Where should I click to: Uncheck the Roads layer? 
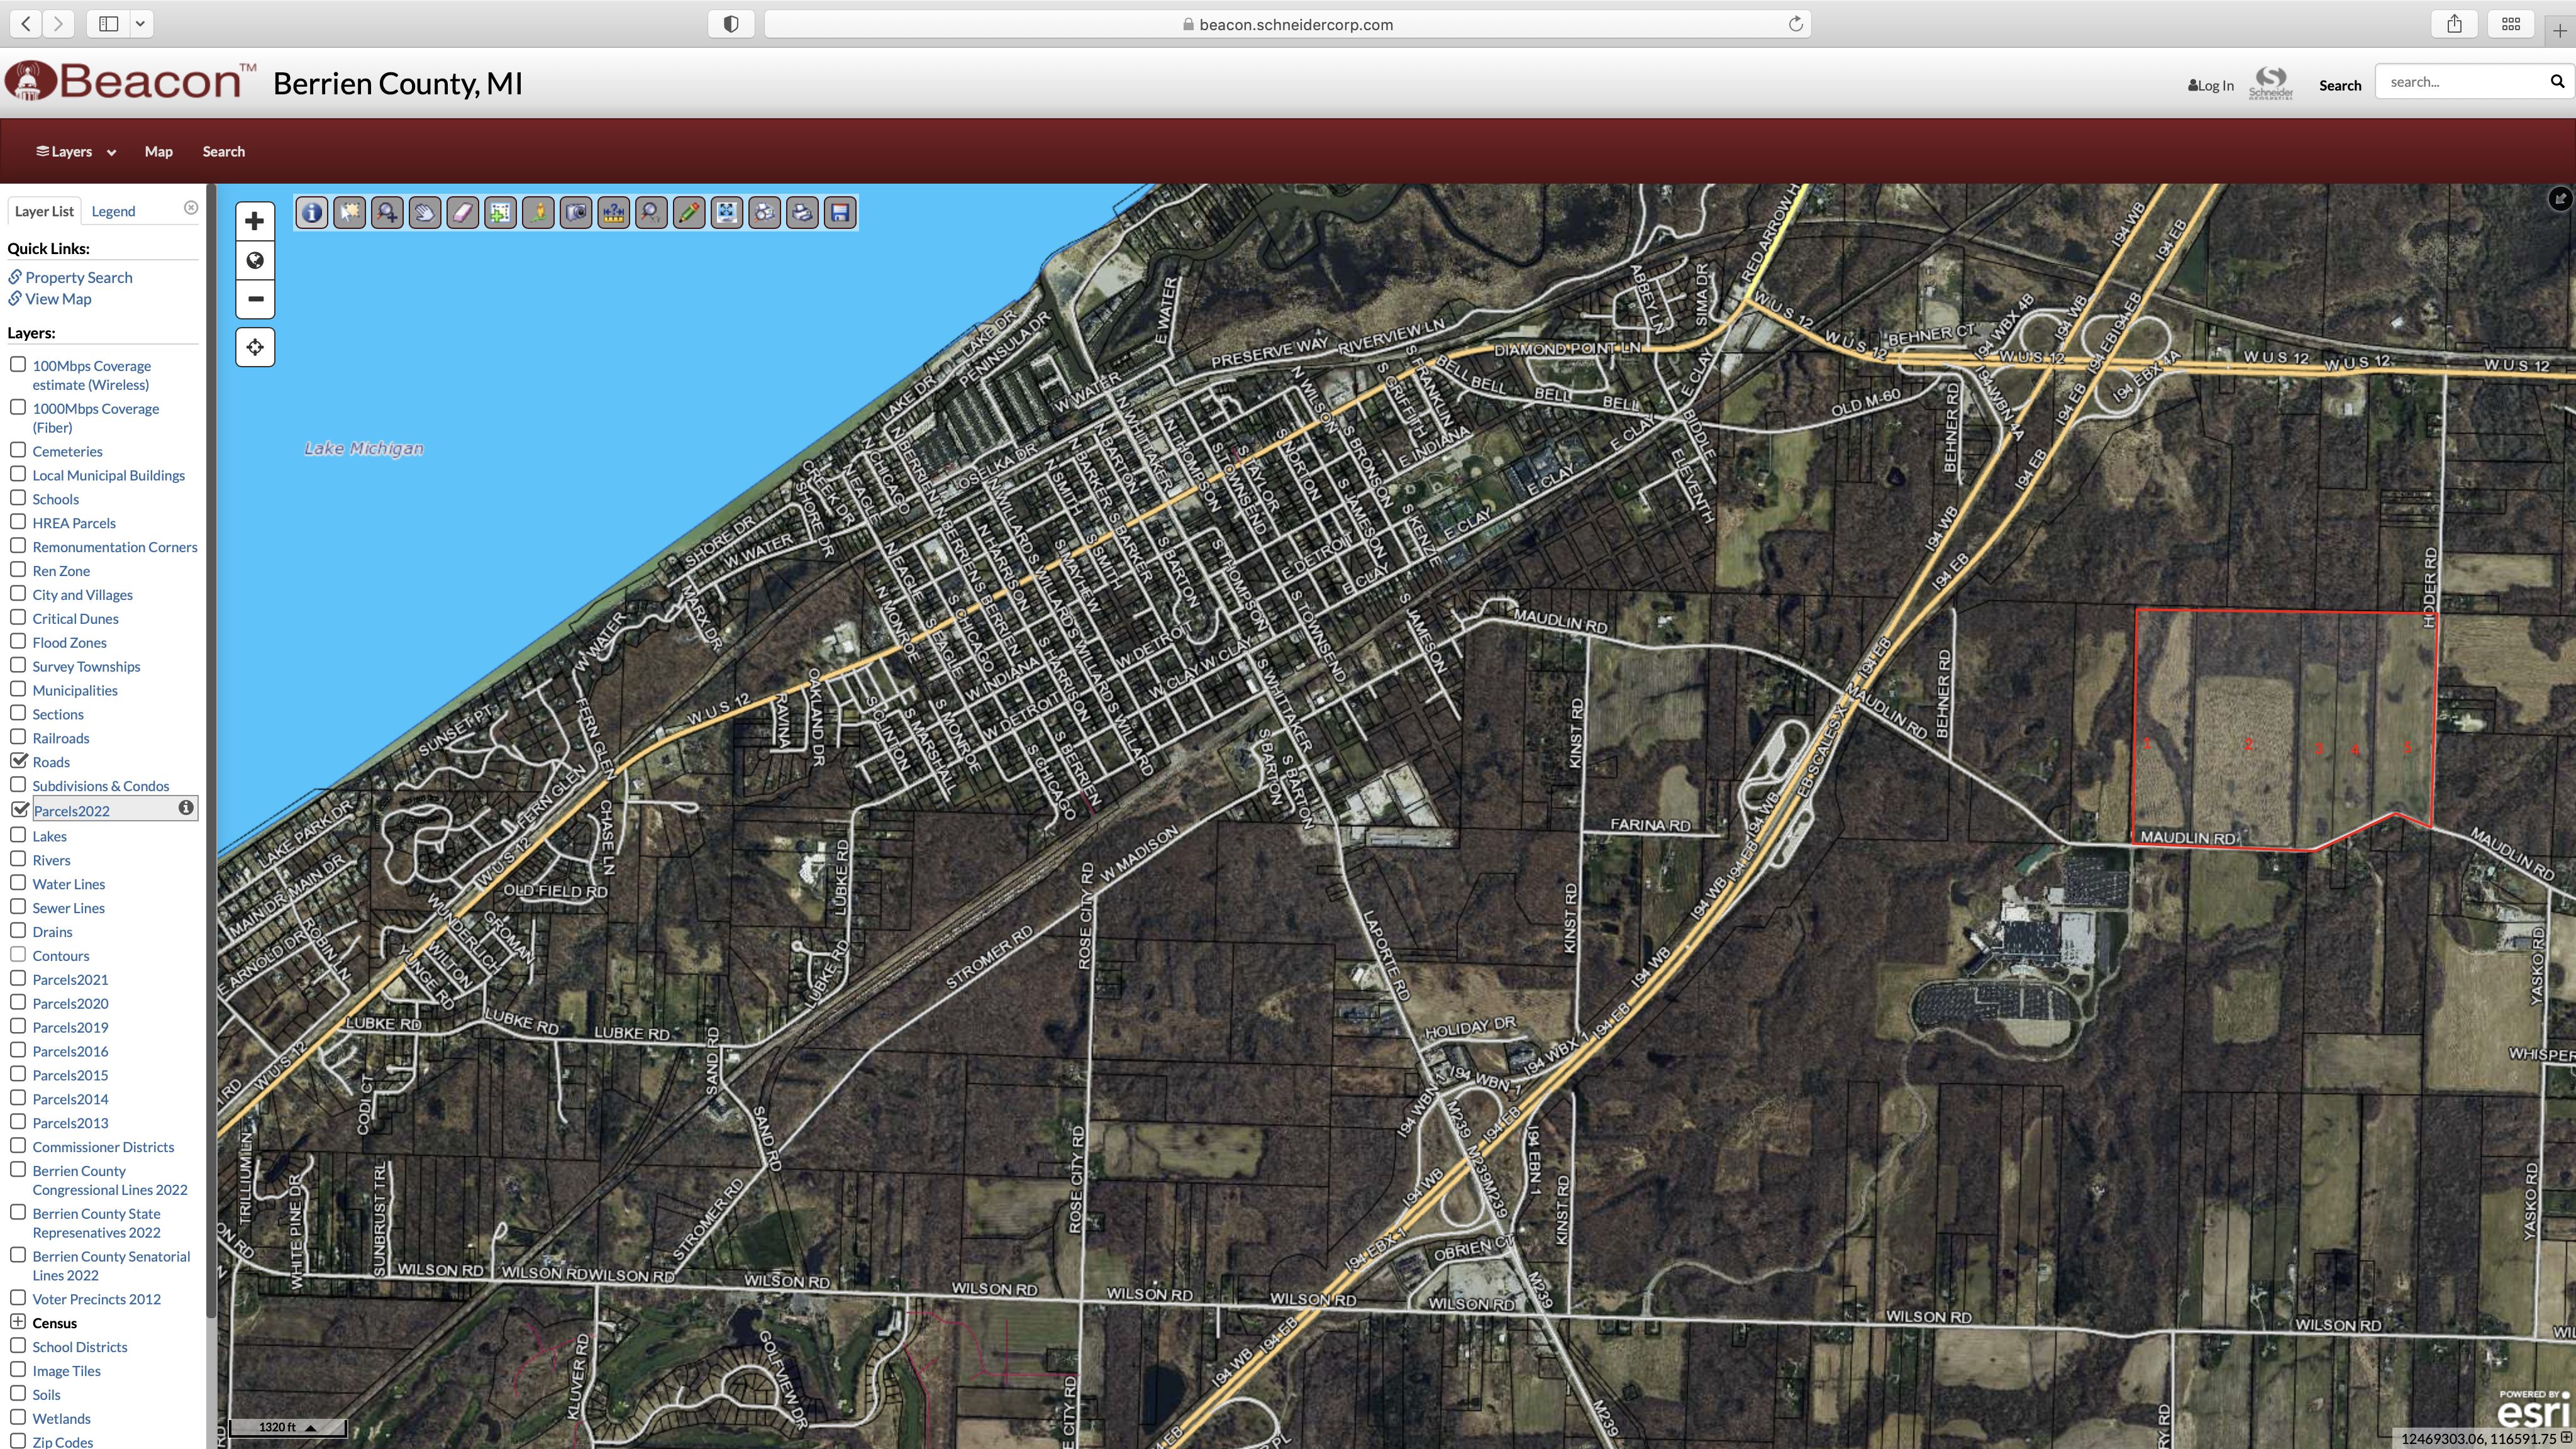click(19, 760)
